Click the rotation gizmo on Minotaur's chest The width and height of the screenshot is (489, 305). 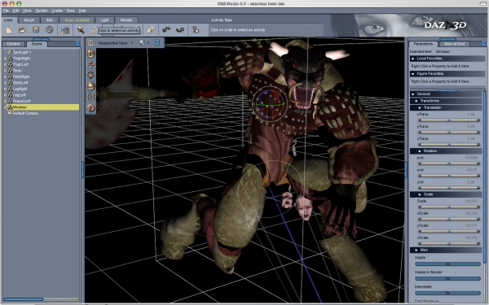[270, 104]
